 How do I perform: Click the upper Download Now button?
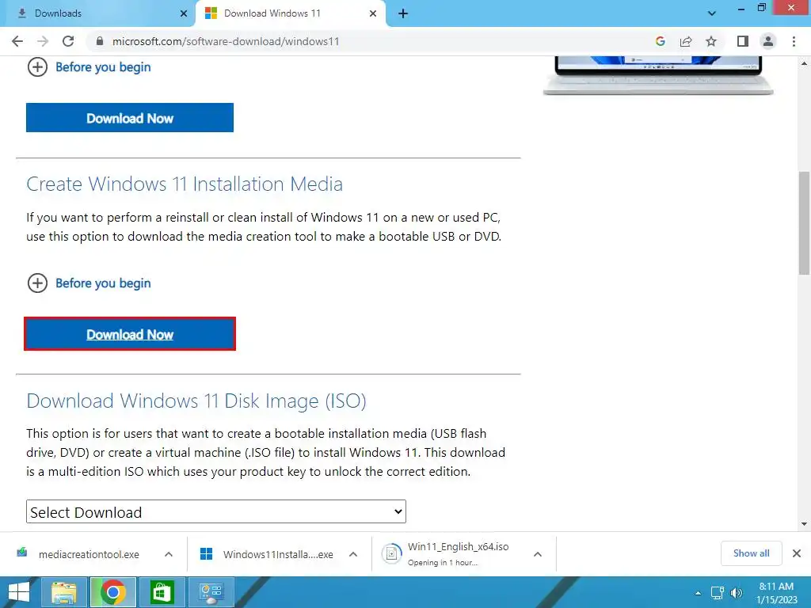tap(130, 118)
